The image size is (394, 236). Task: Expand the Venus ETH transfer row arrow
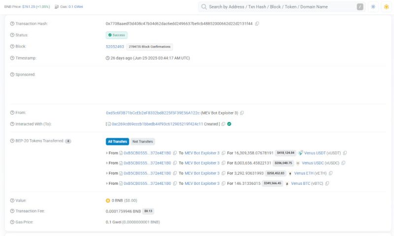pyautogui.click(x=107, y=173)
